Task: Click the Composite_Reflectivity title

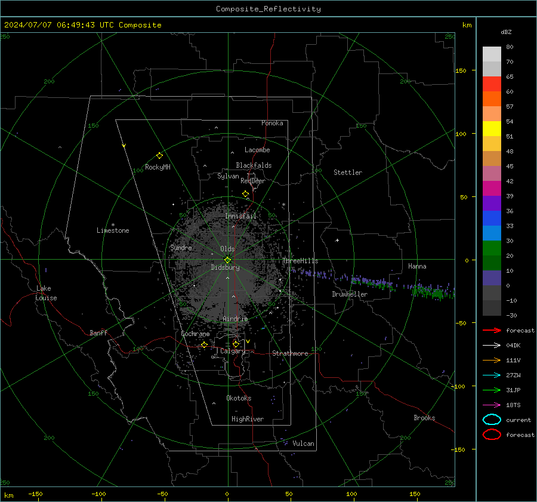Action: pos(268,9)
